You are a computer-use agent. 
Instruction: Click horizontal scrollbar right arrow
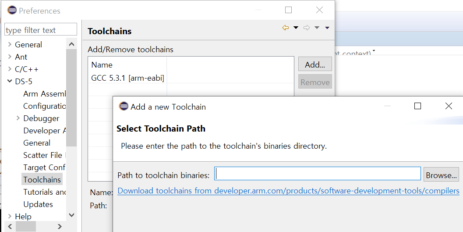(60, 226)
